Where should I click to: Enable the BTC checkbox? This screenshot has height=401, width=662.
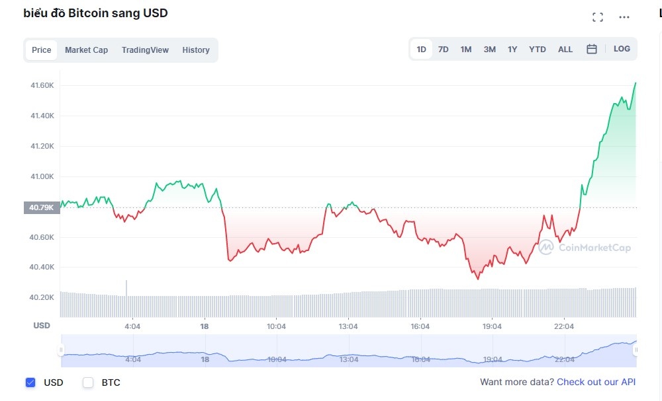coord(87,382)
